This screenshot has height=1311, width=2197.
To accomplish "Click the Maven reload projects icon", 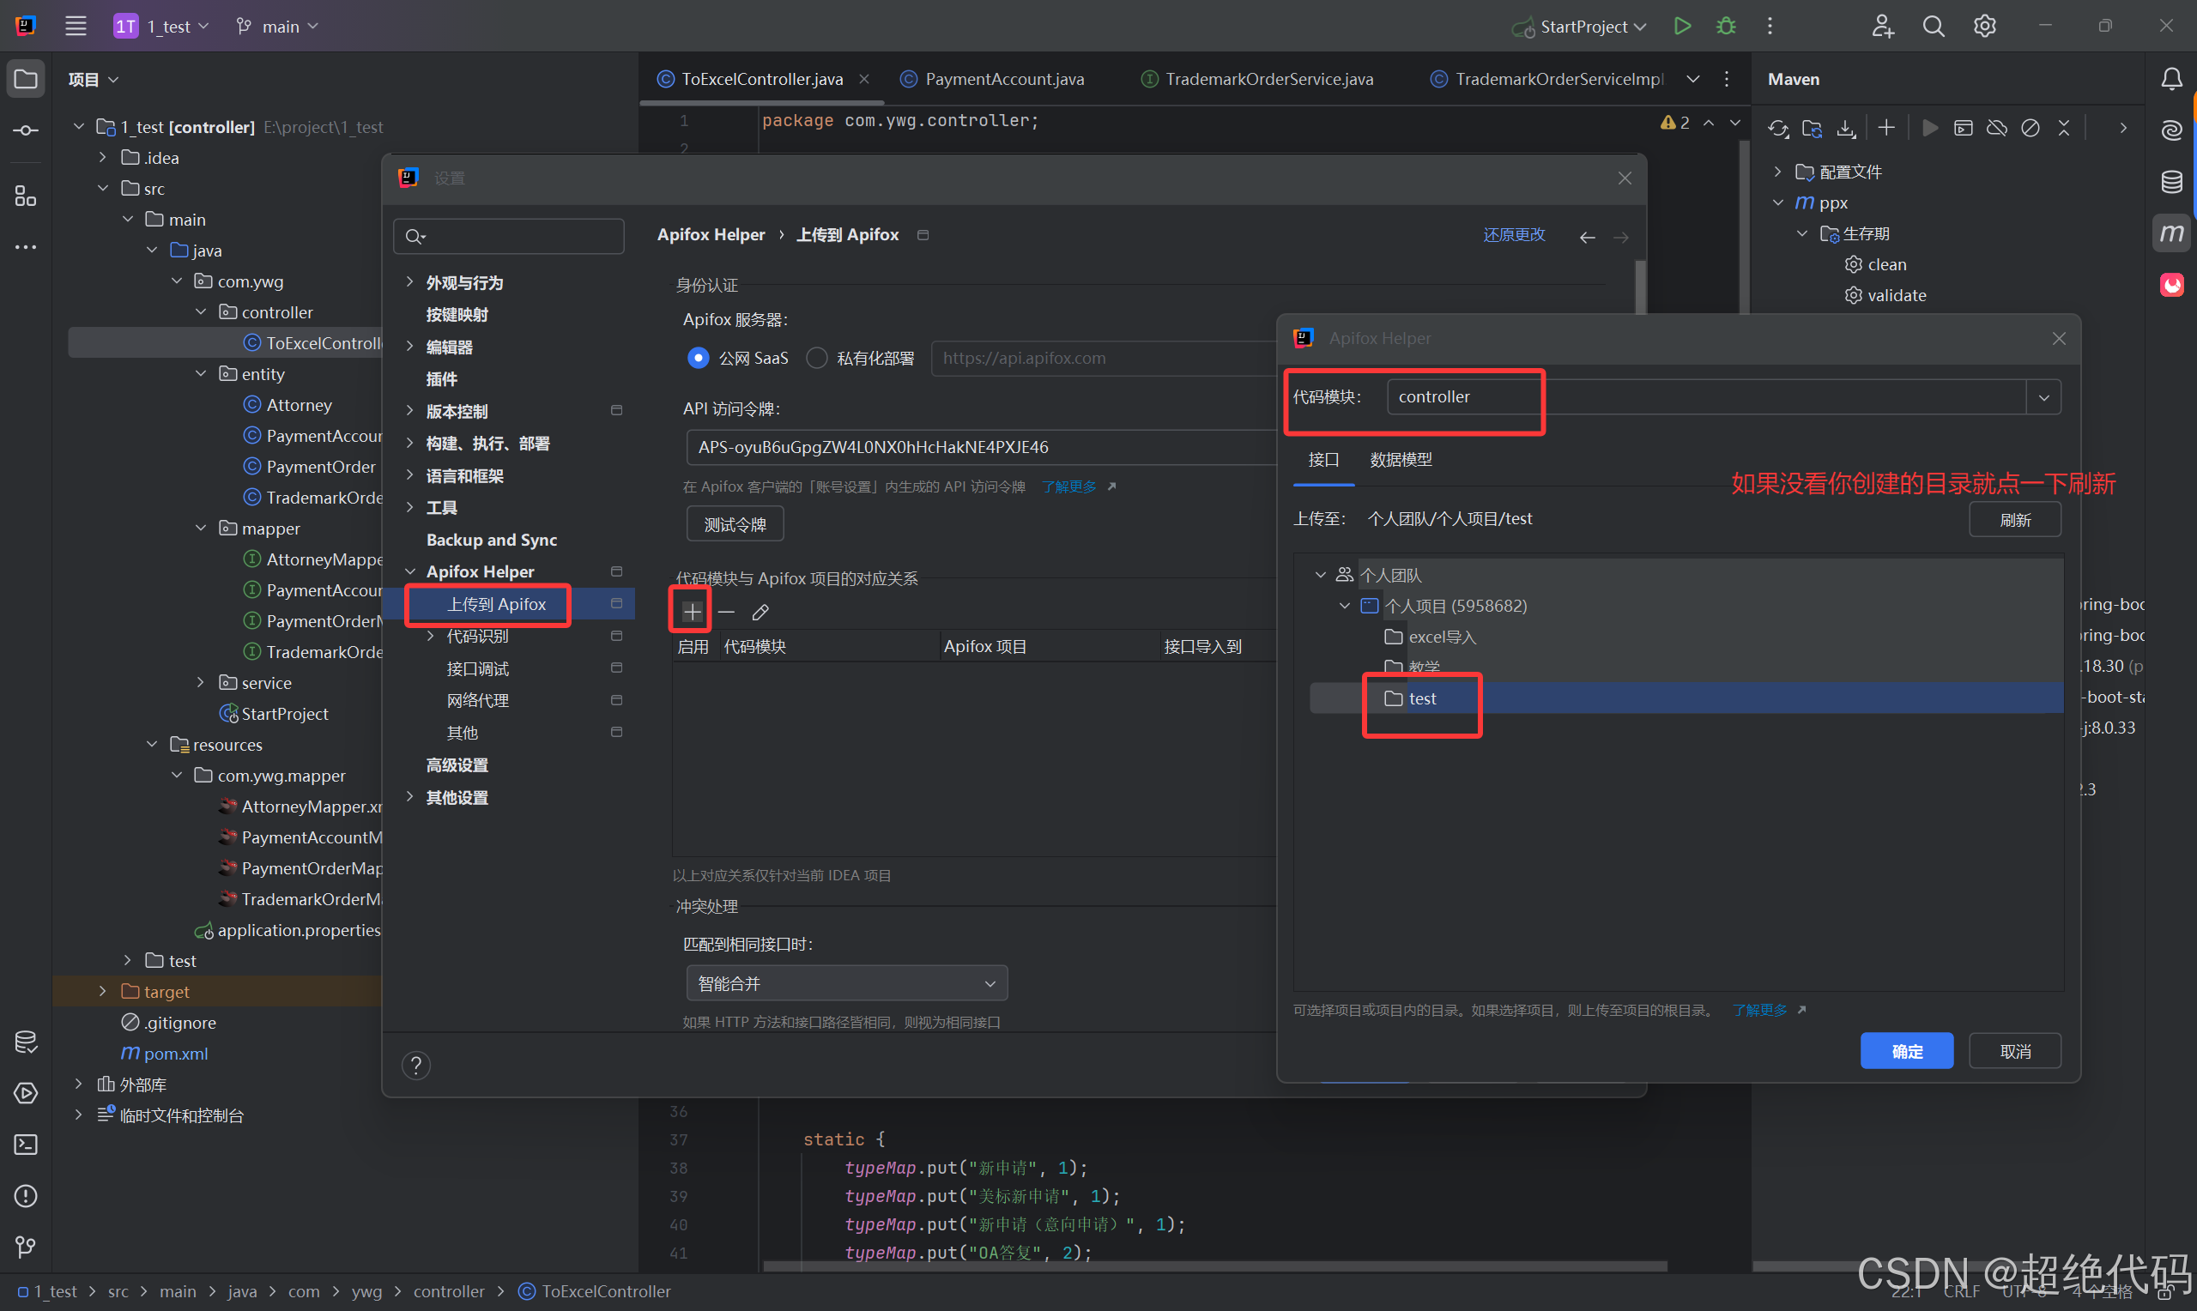I will pyautogui.click(x=1777, y=129).
